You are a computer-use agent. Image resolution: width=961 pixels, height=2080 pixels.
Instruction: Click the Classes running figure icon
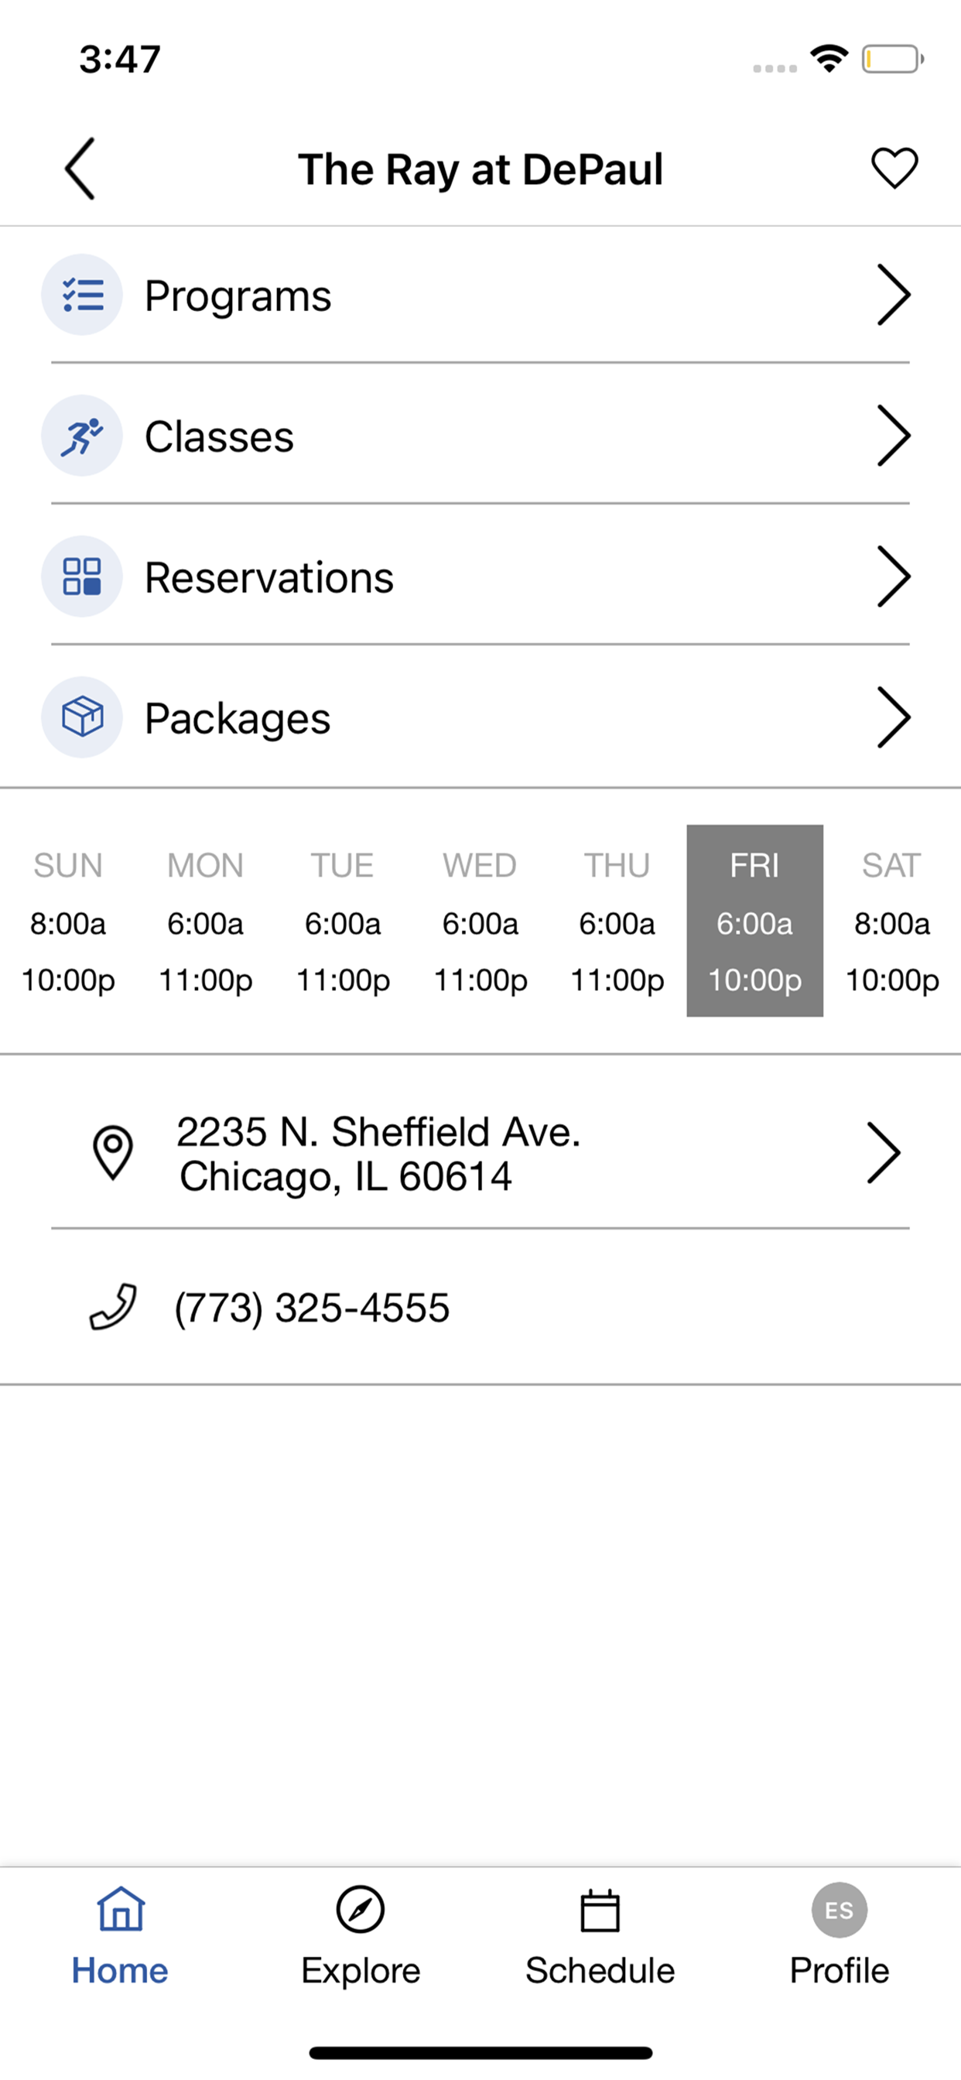pos(81,435)
